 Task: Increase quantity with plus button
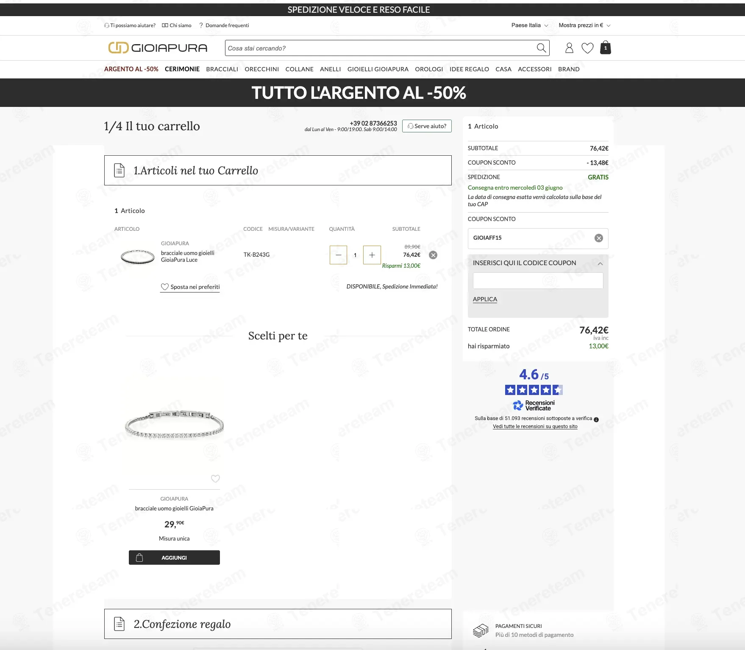click(372, 255)
